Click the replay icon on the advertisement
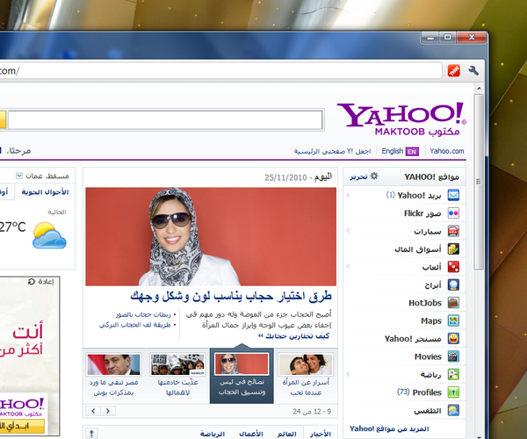The width and height of the screenshot is (527, 439). point(32,282)
